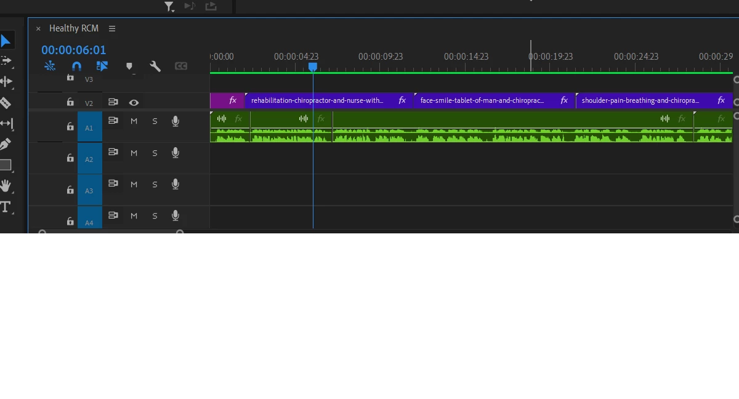Target track A2 header
Screen dimensions: 739x399
click(x=90, y=158)
